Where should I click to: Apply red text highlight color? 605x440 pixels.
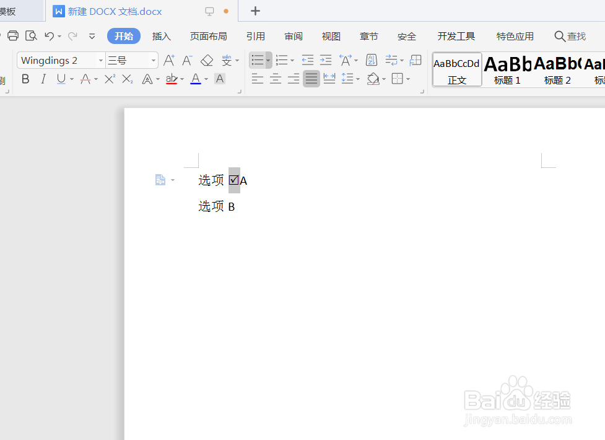(172, 79)
